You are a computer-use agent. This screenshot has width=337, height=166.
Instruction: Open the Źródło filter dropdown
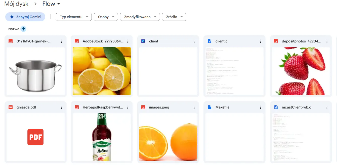174,17
